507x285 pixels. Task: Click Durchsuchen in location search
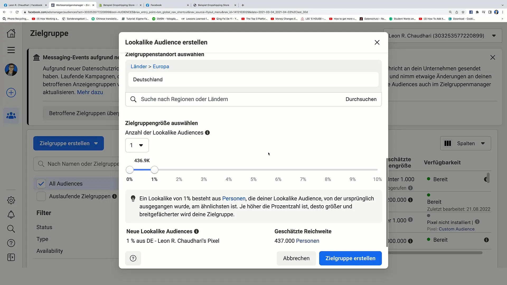(x=361, y=99)
